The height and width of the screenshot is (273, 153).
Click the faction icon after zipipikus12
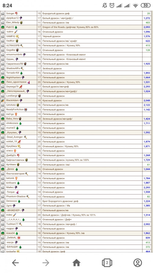(21, 18)
